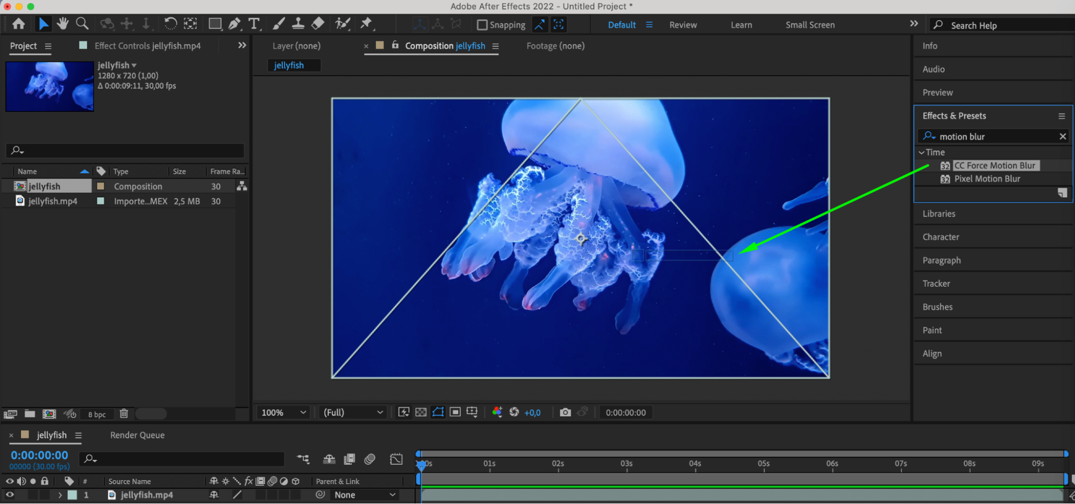The height and width of the screenshot is (504, 1075).
Task: Click the 8 bpc color depth button
Action: (x=97, y=414)
